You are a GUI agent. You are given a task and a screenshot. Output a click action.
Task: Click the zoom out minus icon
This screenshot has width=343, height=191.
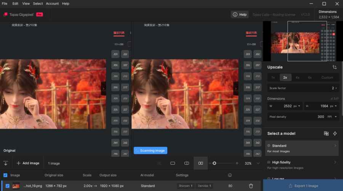(x=210, y=163)
